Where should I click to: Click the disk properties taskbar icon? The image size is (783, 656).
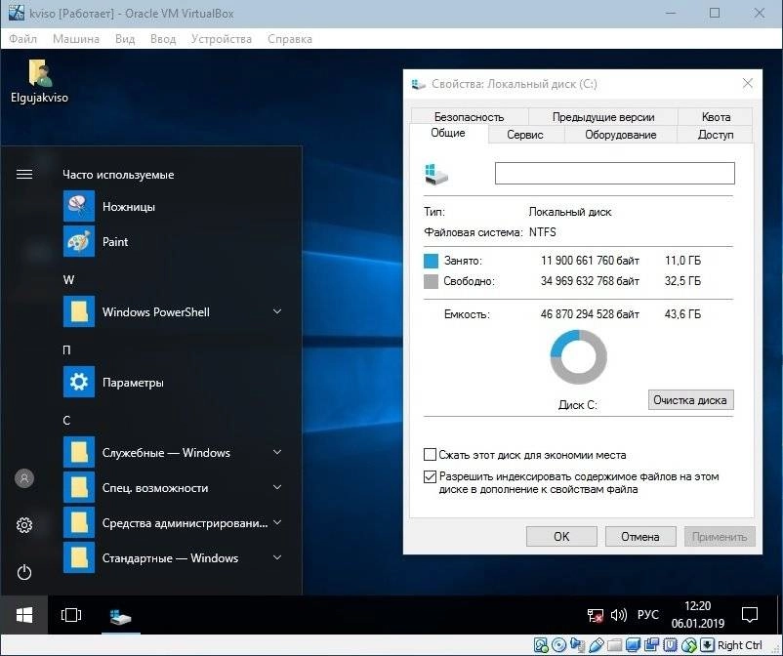(x=120, y=616)
